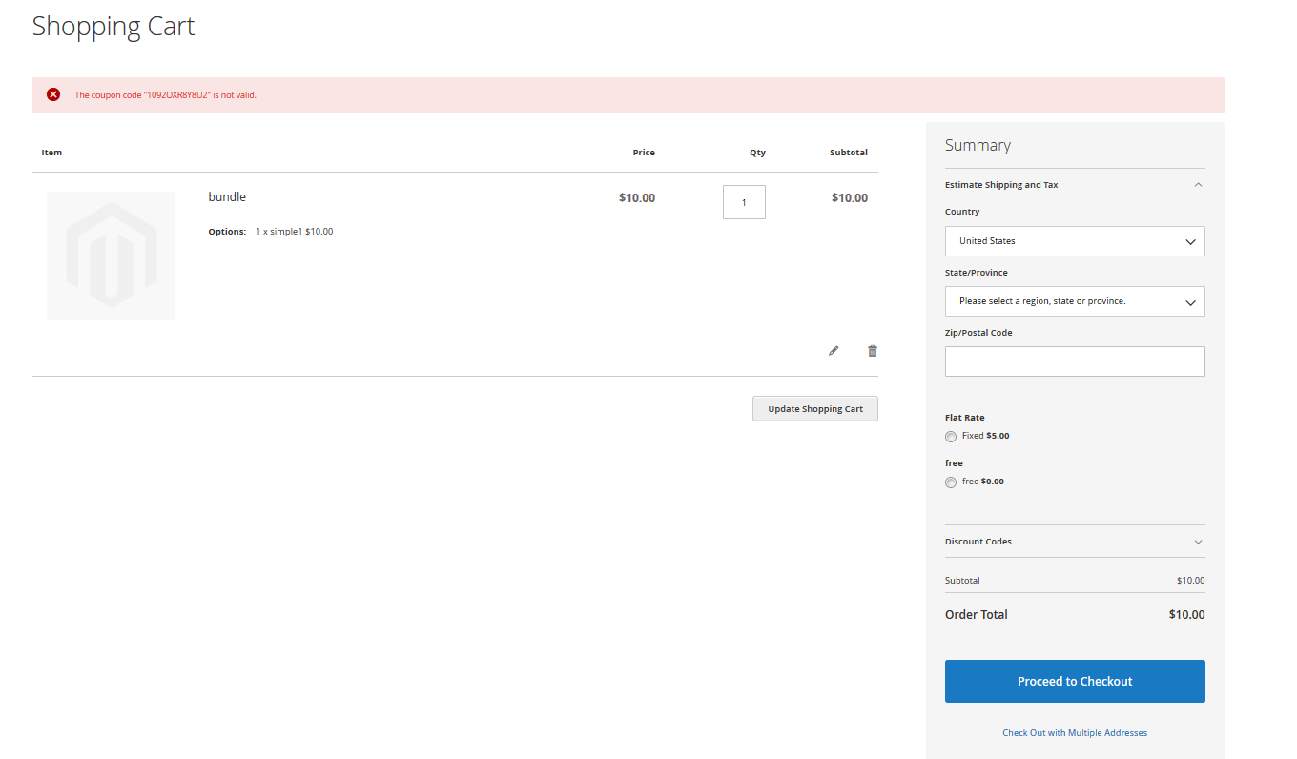Click Proceed to Checkout
The height and width of the screenshot is (759, 1297).
[1075, 682]
